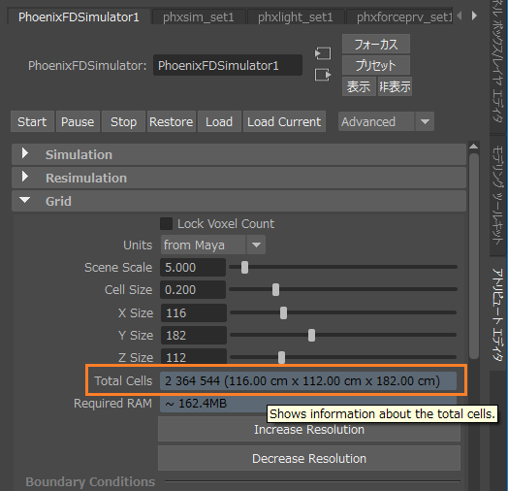
Task: Open the アトリビュート エディタ side tab
Action: (x=498, y=313)
